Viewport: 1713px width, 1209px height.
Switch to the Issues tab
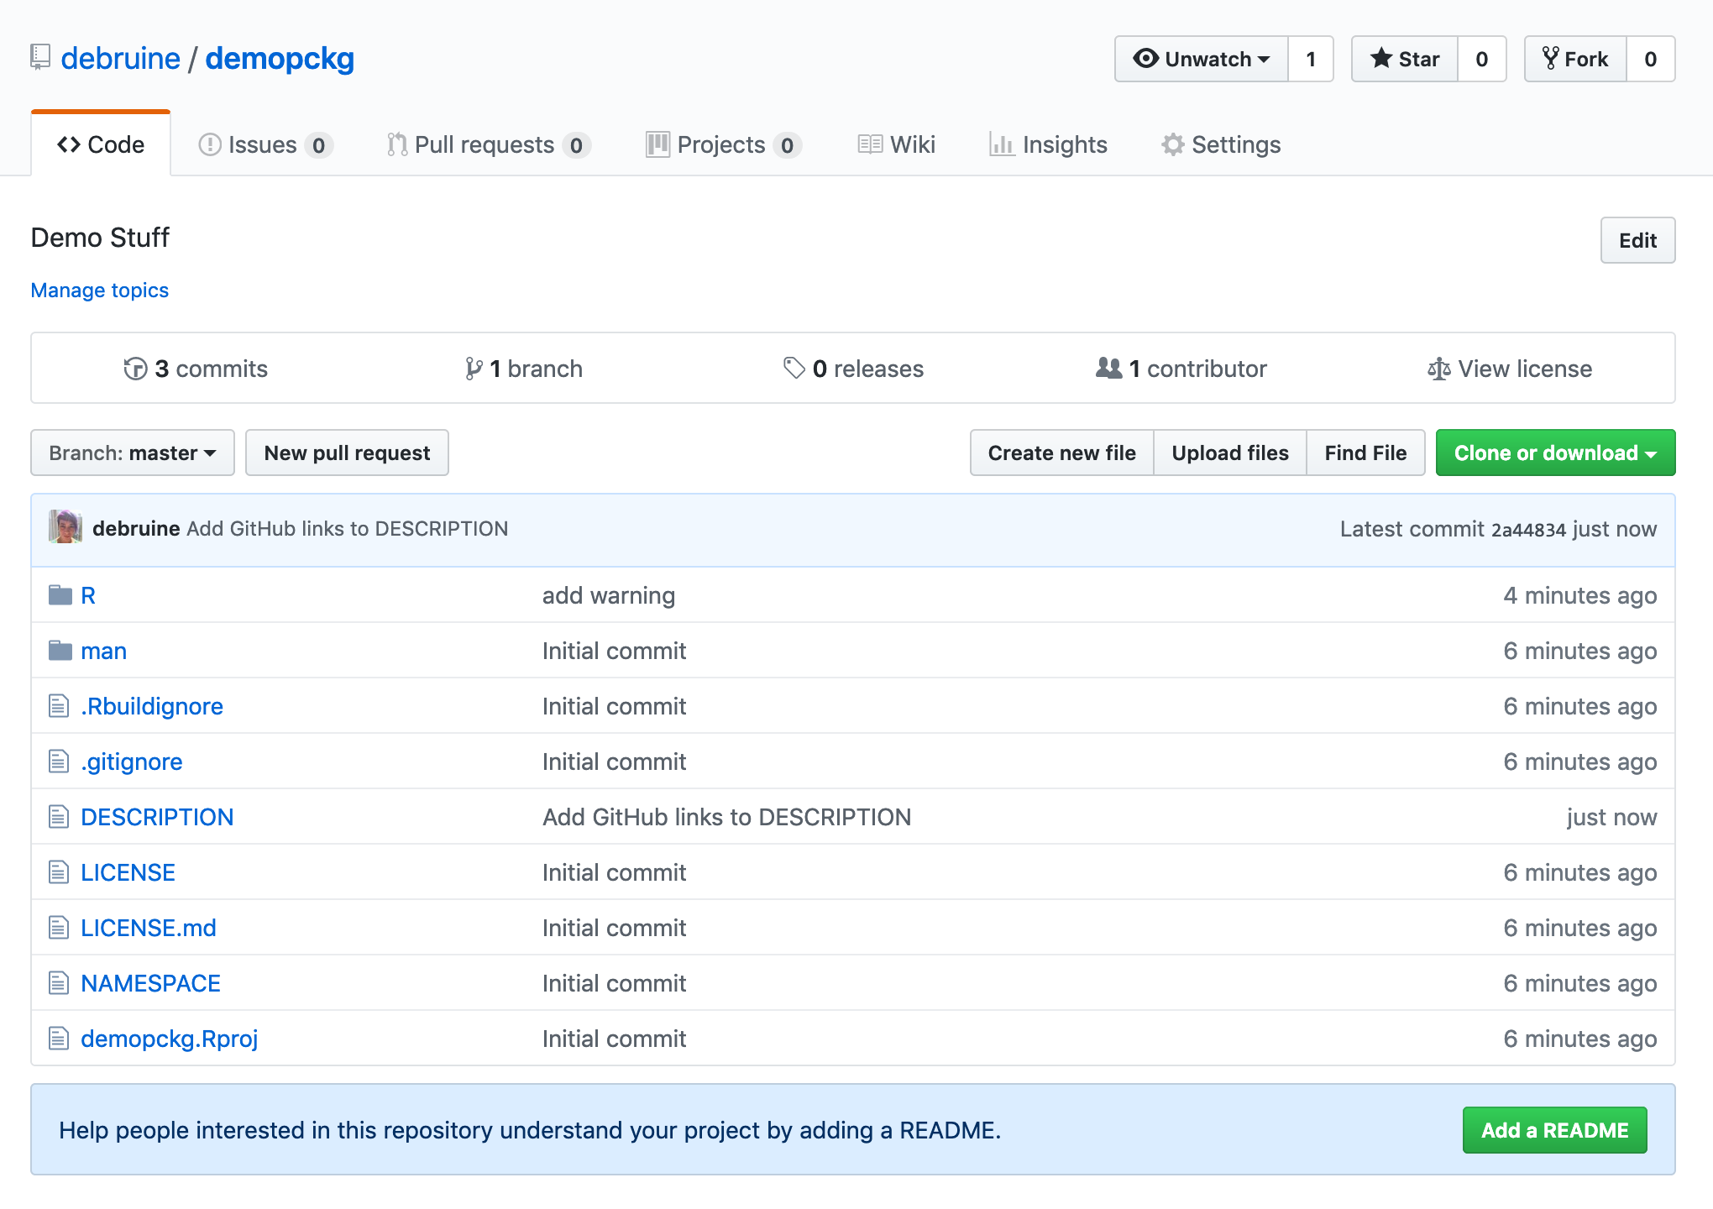click(x=265, y=145)
